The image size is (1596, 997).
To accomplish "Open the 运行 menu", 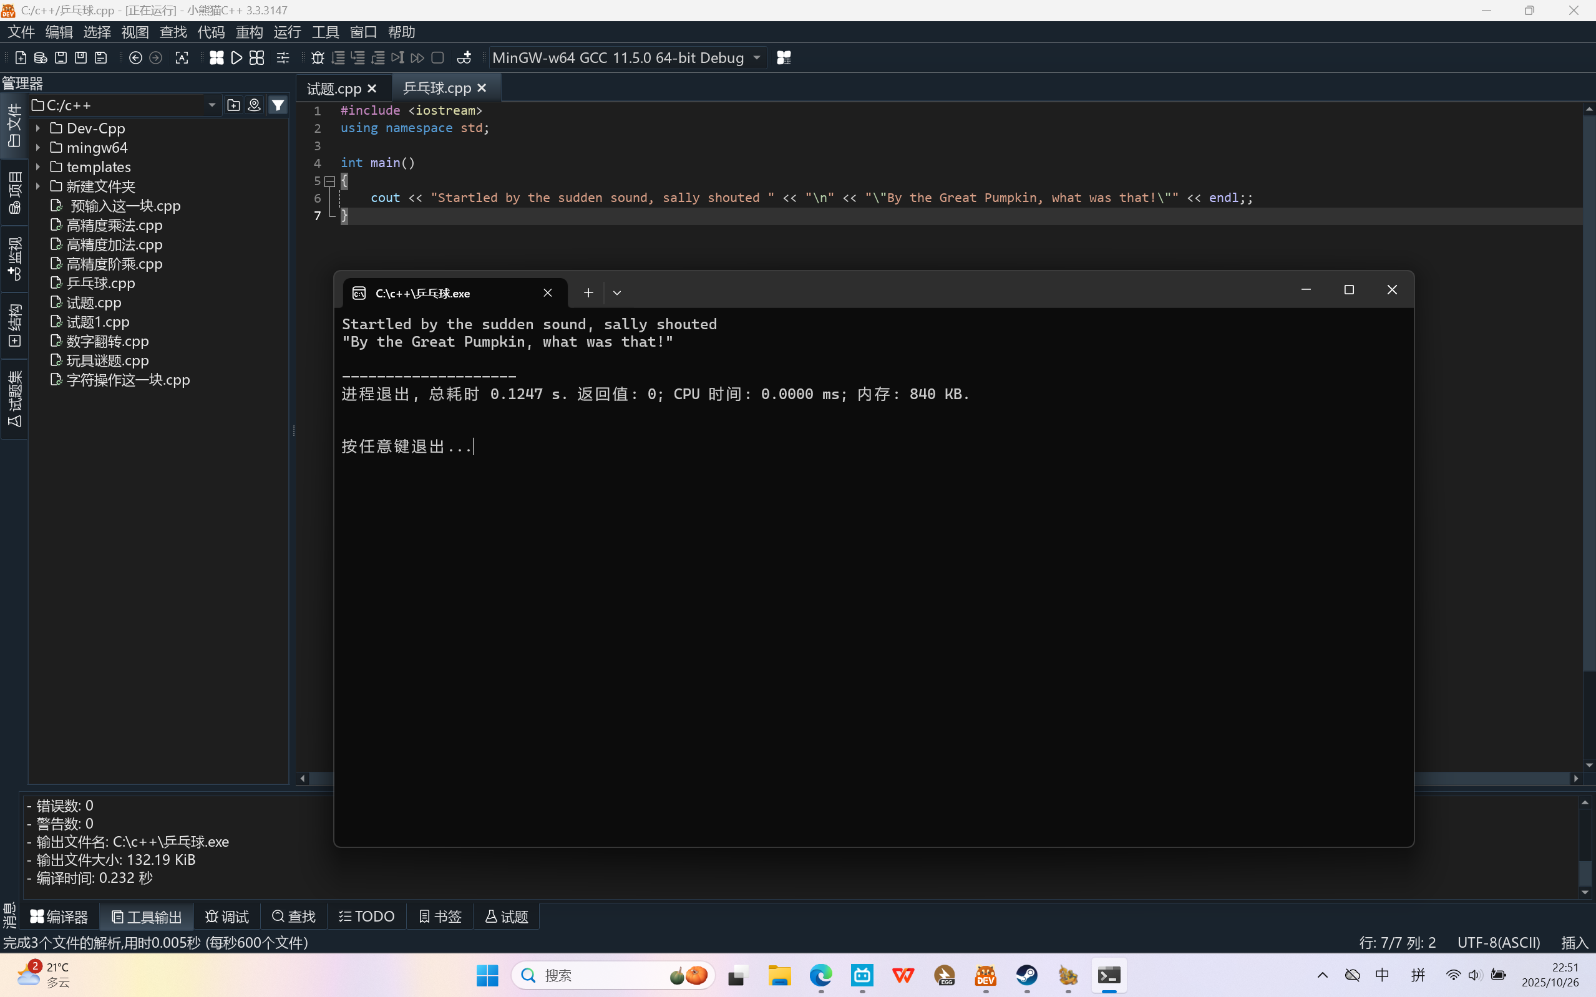I will coord(287,32).
